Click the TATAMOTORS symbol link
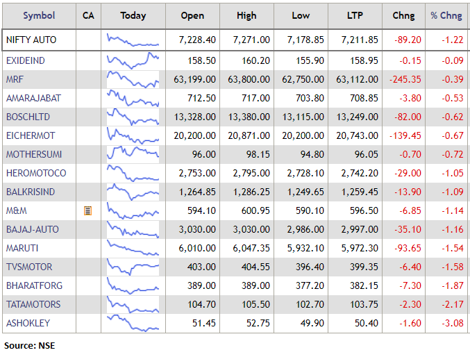This screenshot has width=470, height=357. tap(33, 304)
